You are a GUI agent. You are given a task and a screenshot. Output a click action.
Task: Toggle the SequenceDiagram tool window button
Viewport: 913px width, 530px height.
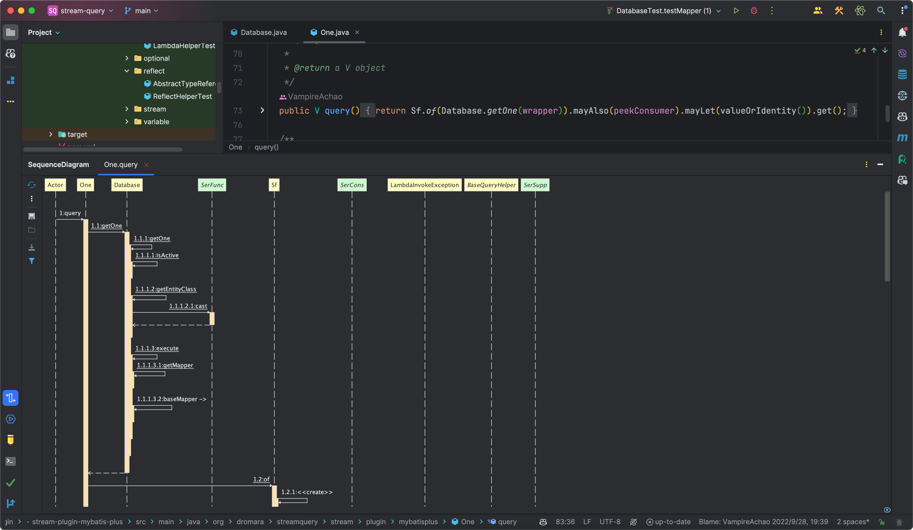click(x=11, y=398)
